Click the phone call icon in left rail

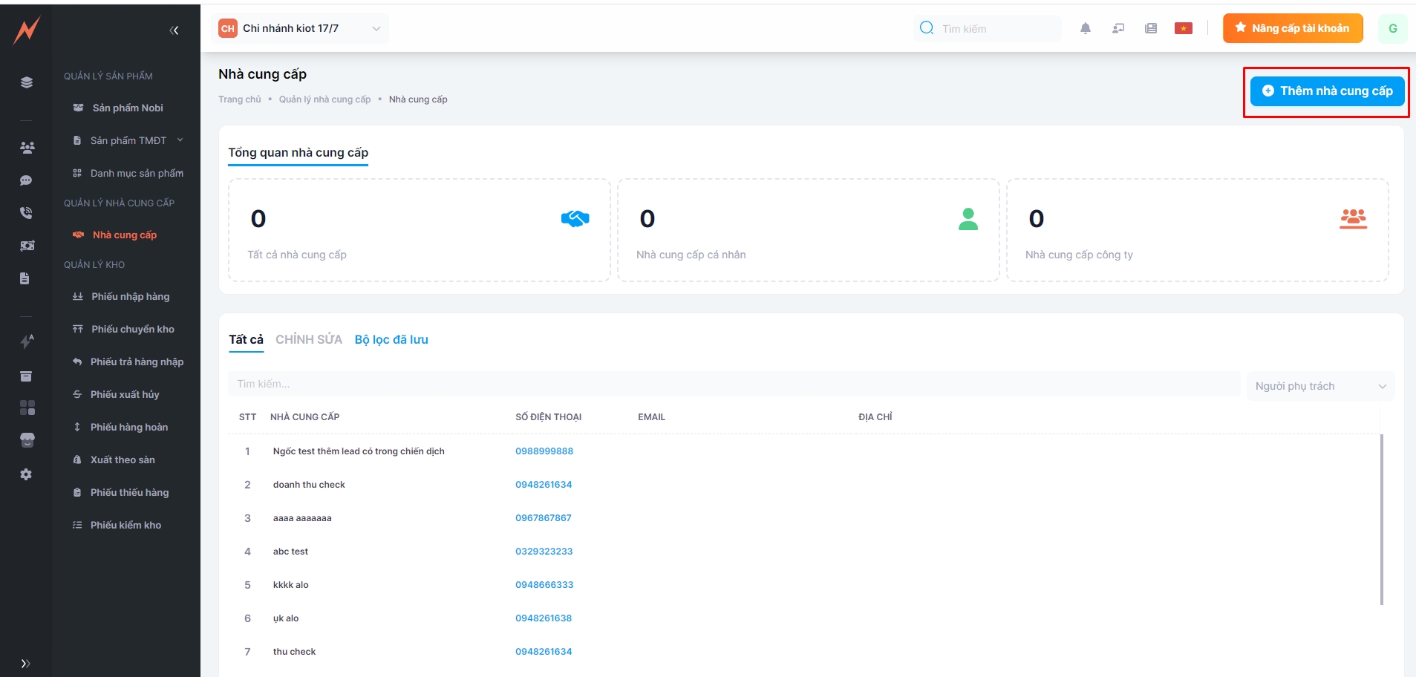pos(26,213)
